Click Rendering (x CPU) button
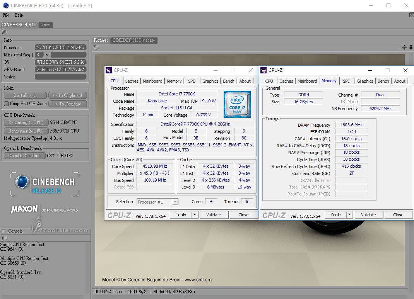The image size is (414, 299). click(26, 131)
